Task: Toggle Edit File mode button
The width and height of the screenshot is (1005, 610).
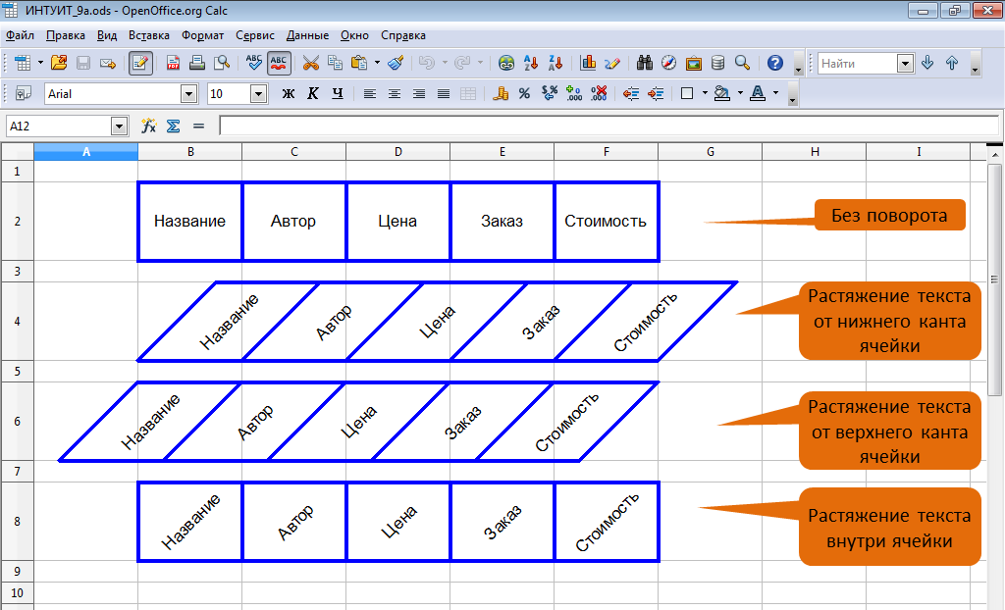Action: click(x=140, y=63)
